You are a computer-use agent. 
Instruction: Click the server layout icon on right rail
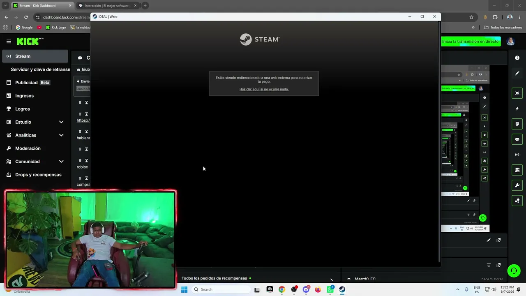pos(517,170)
